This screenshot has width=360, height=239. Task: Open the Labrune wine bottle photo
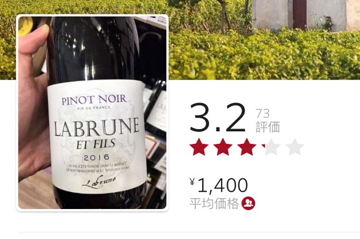[92, 113]
